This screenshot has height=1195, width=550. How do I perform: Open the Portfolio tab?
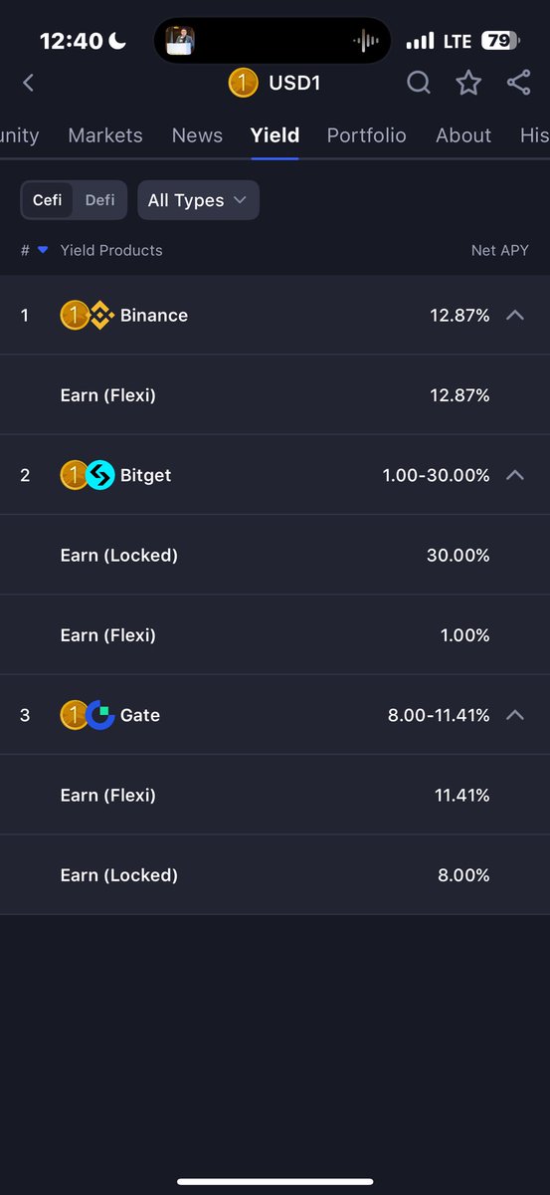coord(366,135)
